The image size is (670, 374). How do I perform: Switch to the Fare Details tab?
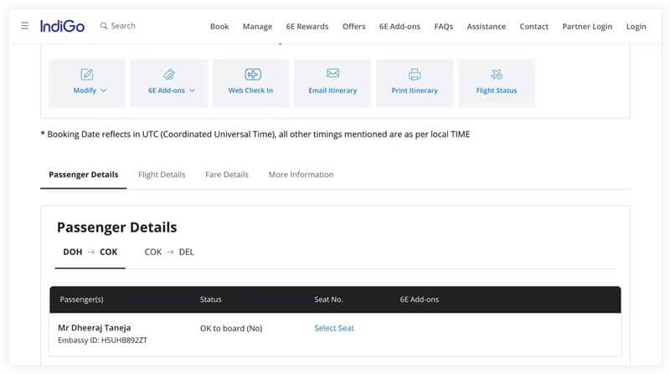[227, 175]
